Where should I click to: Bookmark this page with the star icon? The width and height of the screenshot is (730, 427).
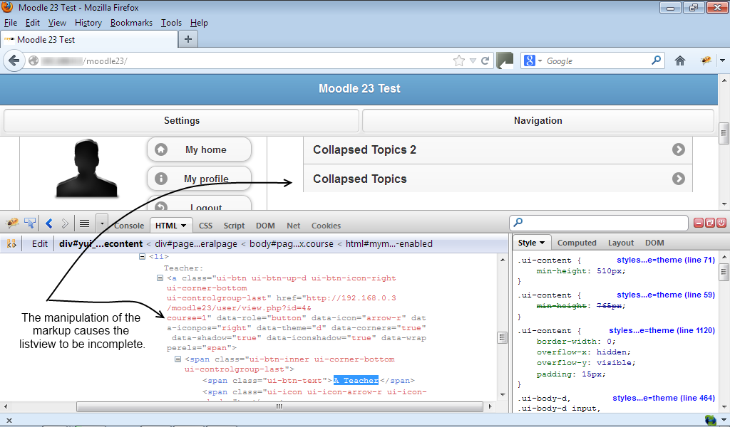pyautogui.click(x=459, y=61)
